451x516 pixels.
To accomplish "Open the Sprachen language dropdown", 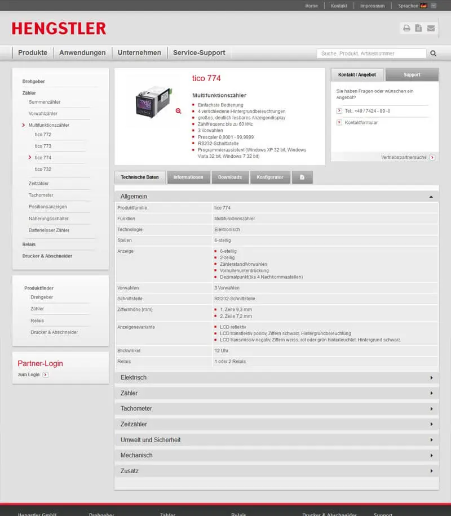I will pyautogui.click(x=433, y=6).
